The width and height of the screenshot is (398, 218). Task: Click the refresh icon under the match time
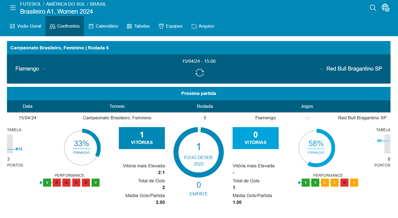point(200,73)
